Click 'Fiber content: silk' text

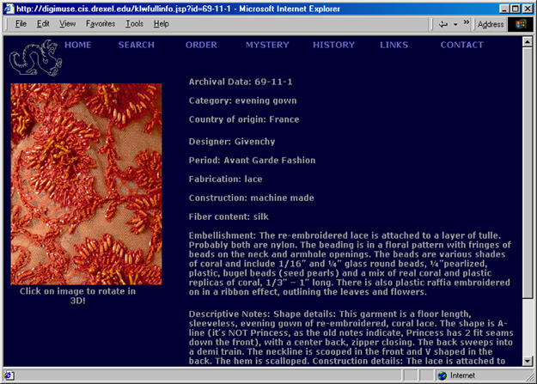[x=229, y=216]
